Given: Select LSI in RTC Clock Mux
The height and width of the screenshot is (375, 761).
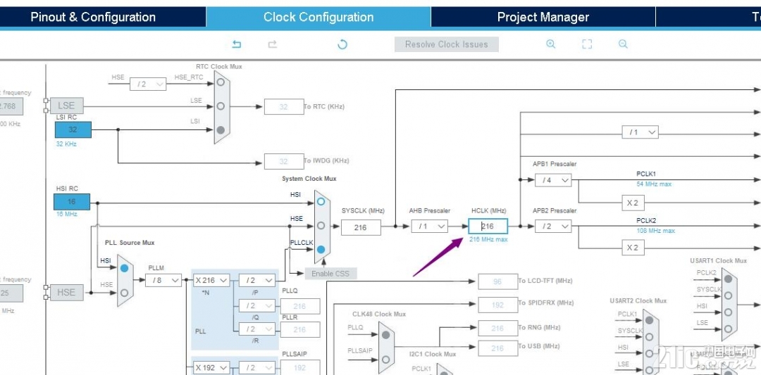Looking at the screenshot, I should 221,130.
